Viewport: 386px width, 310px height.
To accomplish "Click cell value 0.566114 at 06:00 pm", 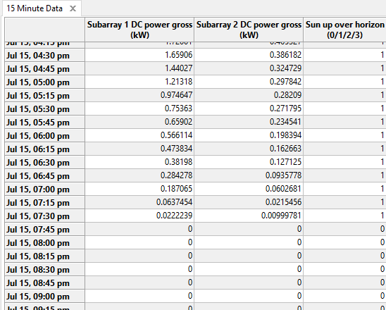I will pyautogui.click(x=176, y=135).
